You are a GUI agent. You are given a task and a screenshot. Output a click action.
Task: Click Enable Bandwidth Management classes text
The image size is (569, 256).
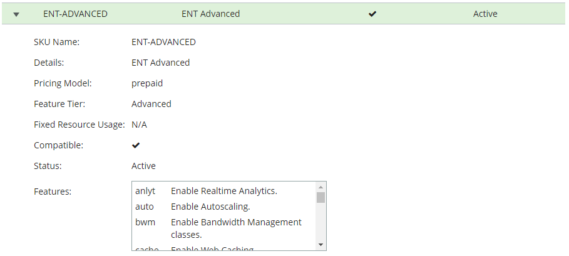(236, 228)
